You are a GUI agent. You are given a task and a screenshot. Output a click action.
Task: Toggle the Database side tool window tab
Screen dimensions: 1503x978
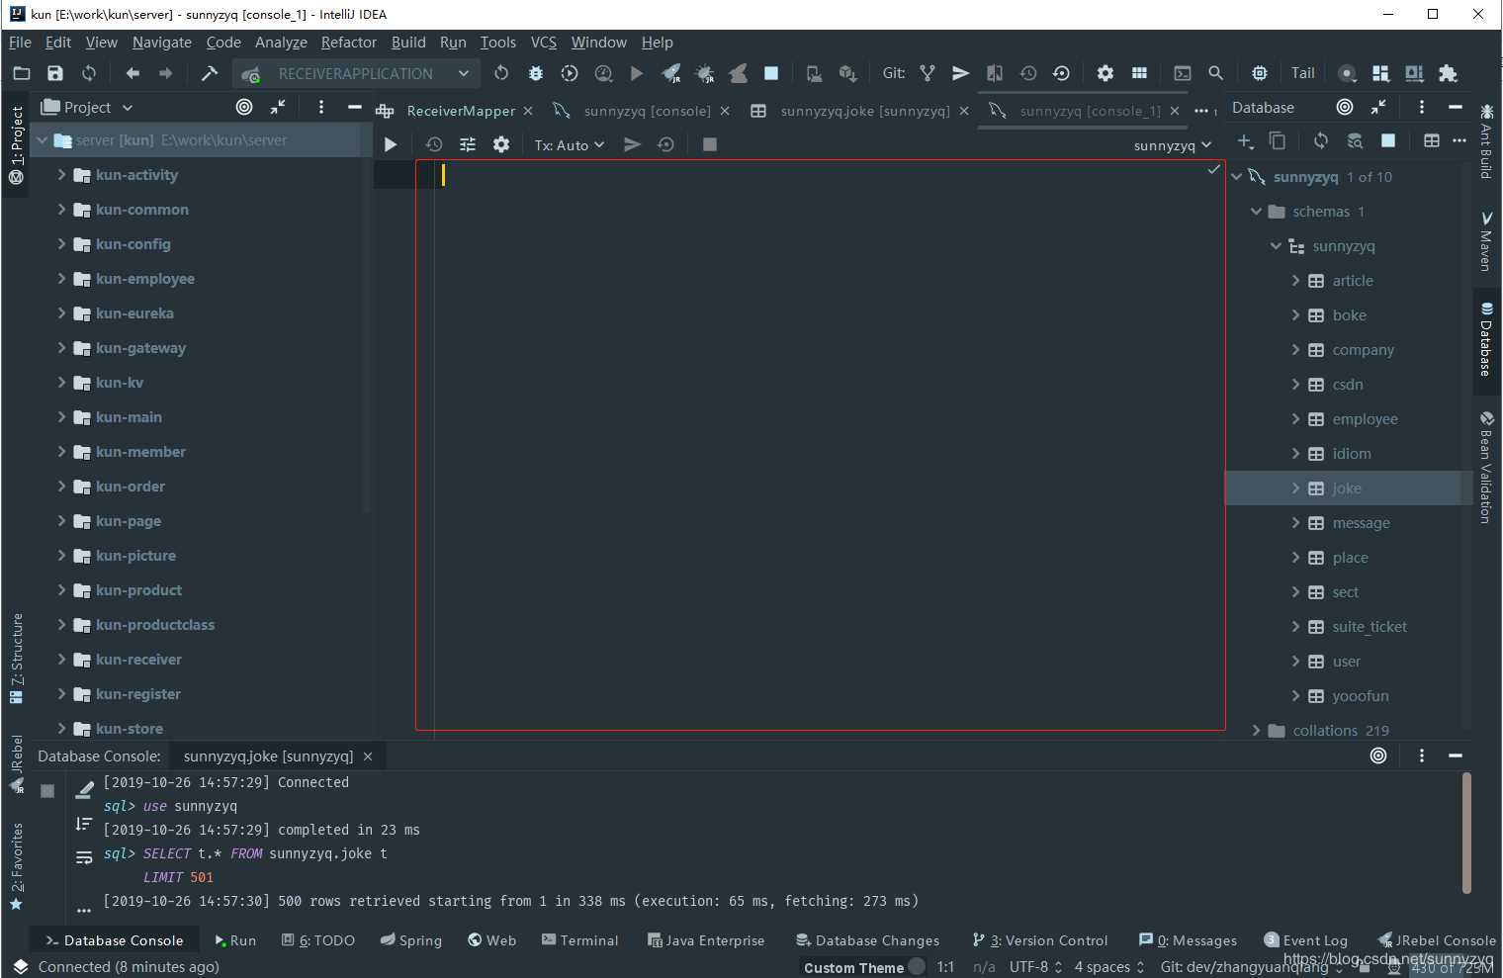pyautogui.click(x=1486, y=340)
